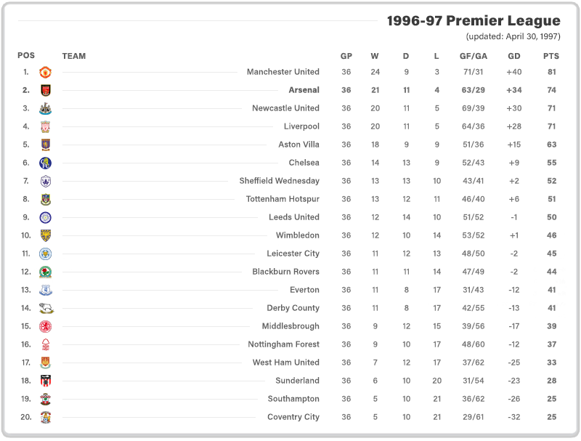Select the Sheffield Wednesday team name
581x441 pixels.
point(279,181)
